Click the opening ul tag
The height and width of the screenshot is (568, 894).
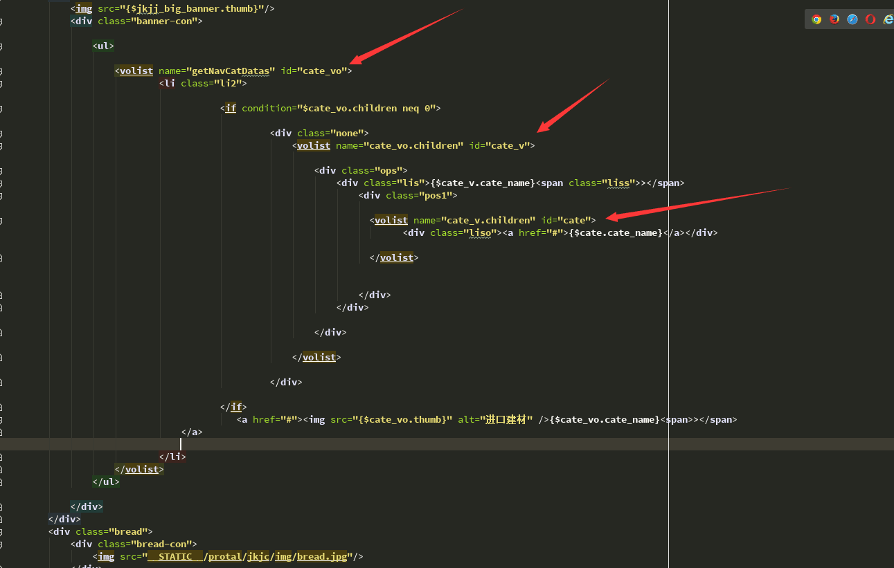103,46
